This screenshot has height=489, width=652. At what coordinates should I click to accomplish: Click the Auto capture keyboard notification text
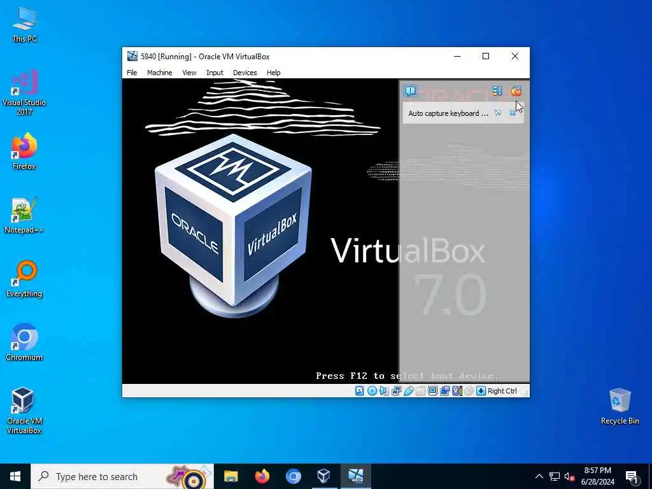point(448,113)
